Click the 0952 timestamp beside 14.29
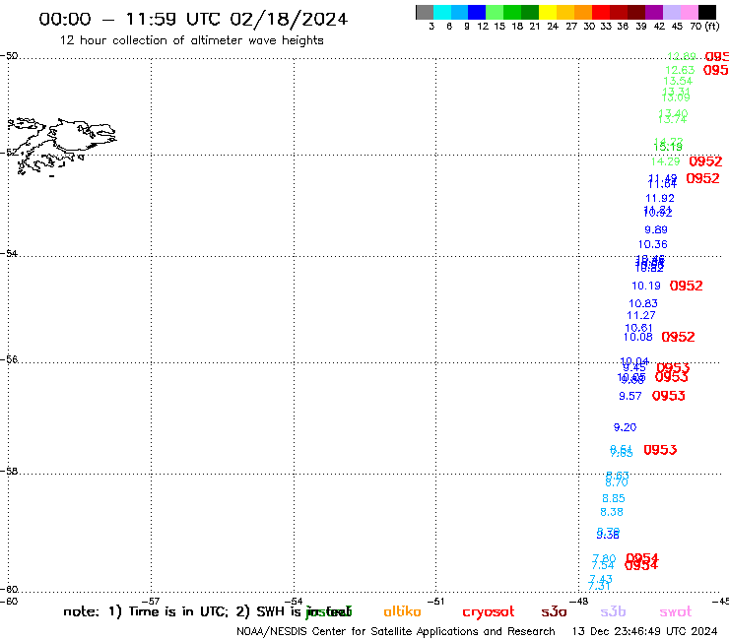Screen dimensions: 729x640 (705, 161)
